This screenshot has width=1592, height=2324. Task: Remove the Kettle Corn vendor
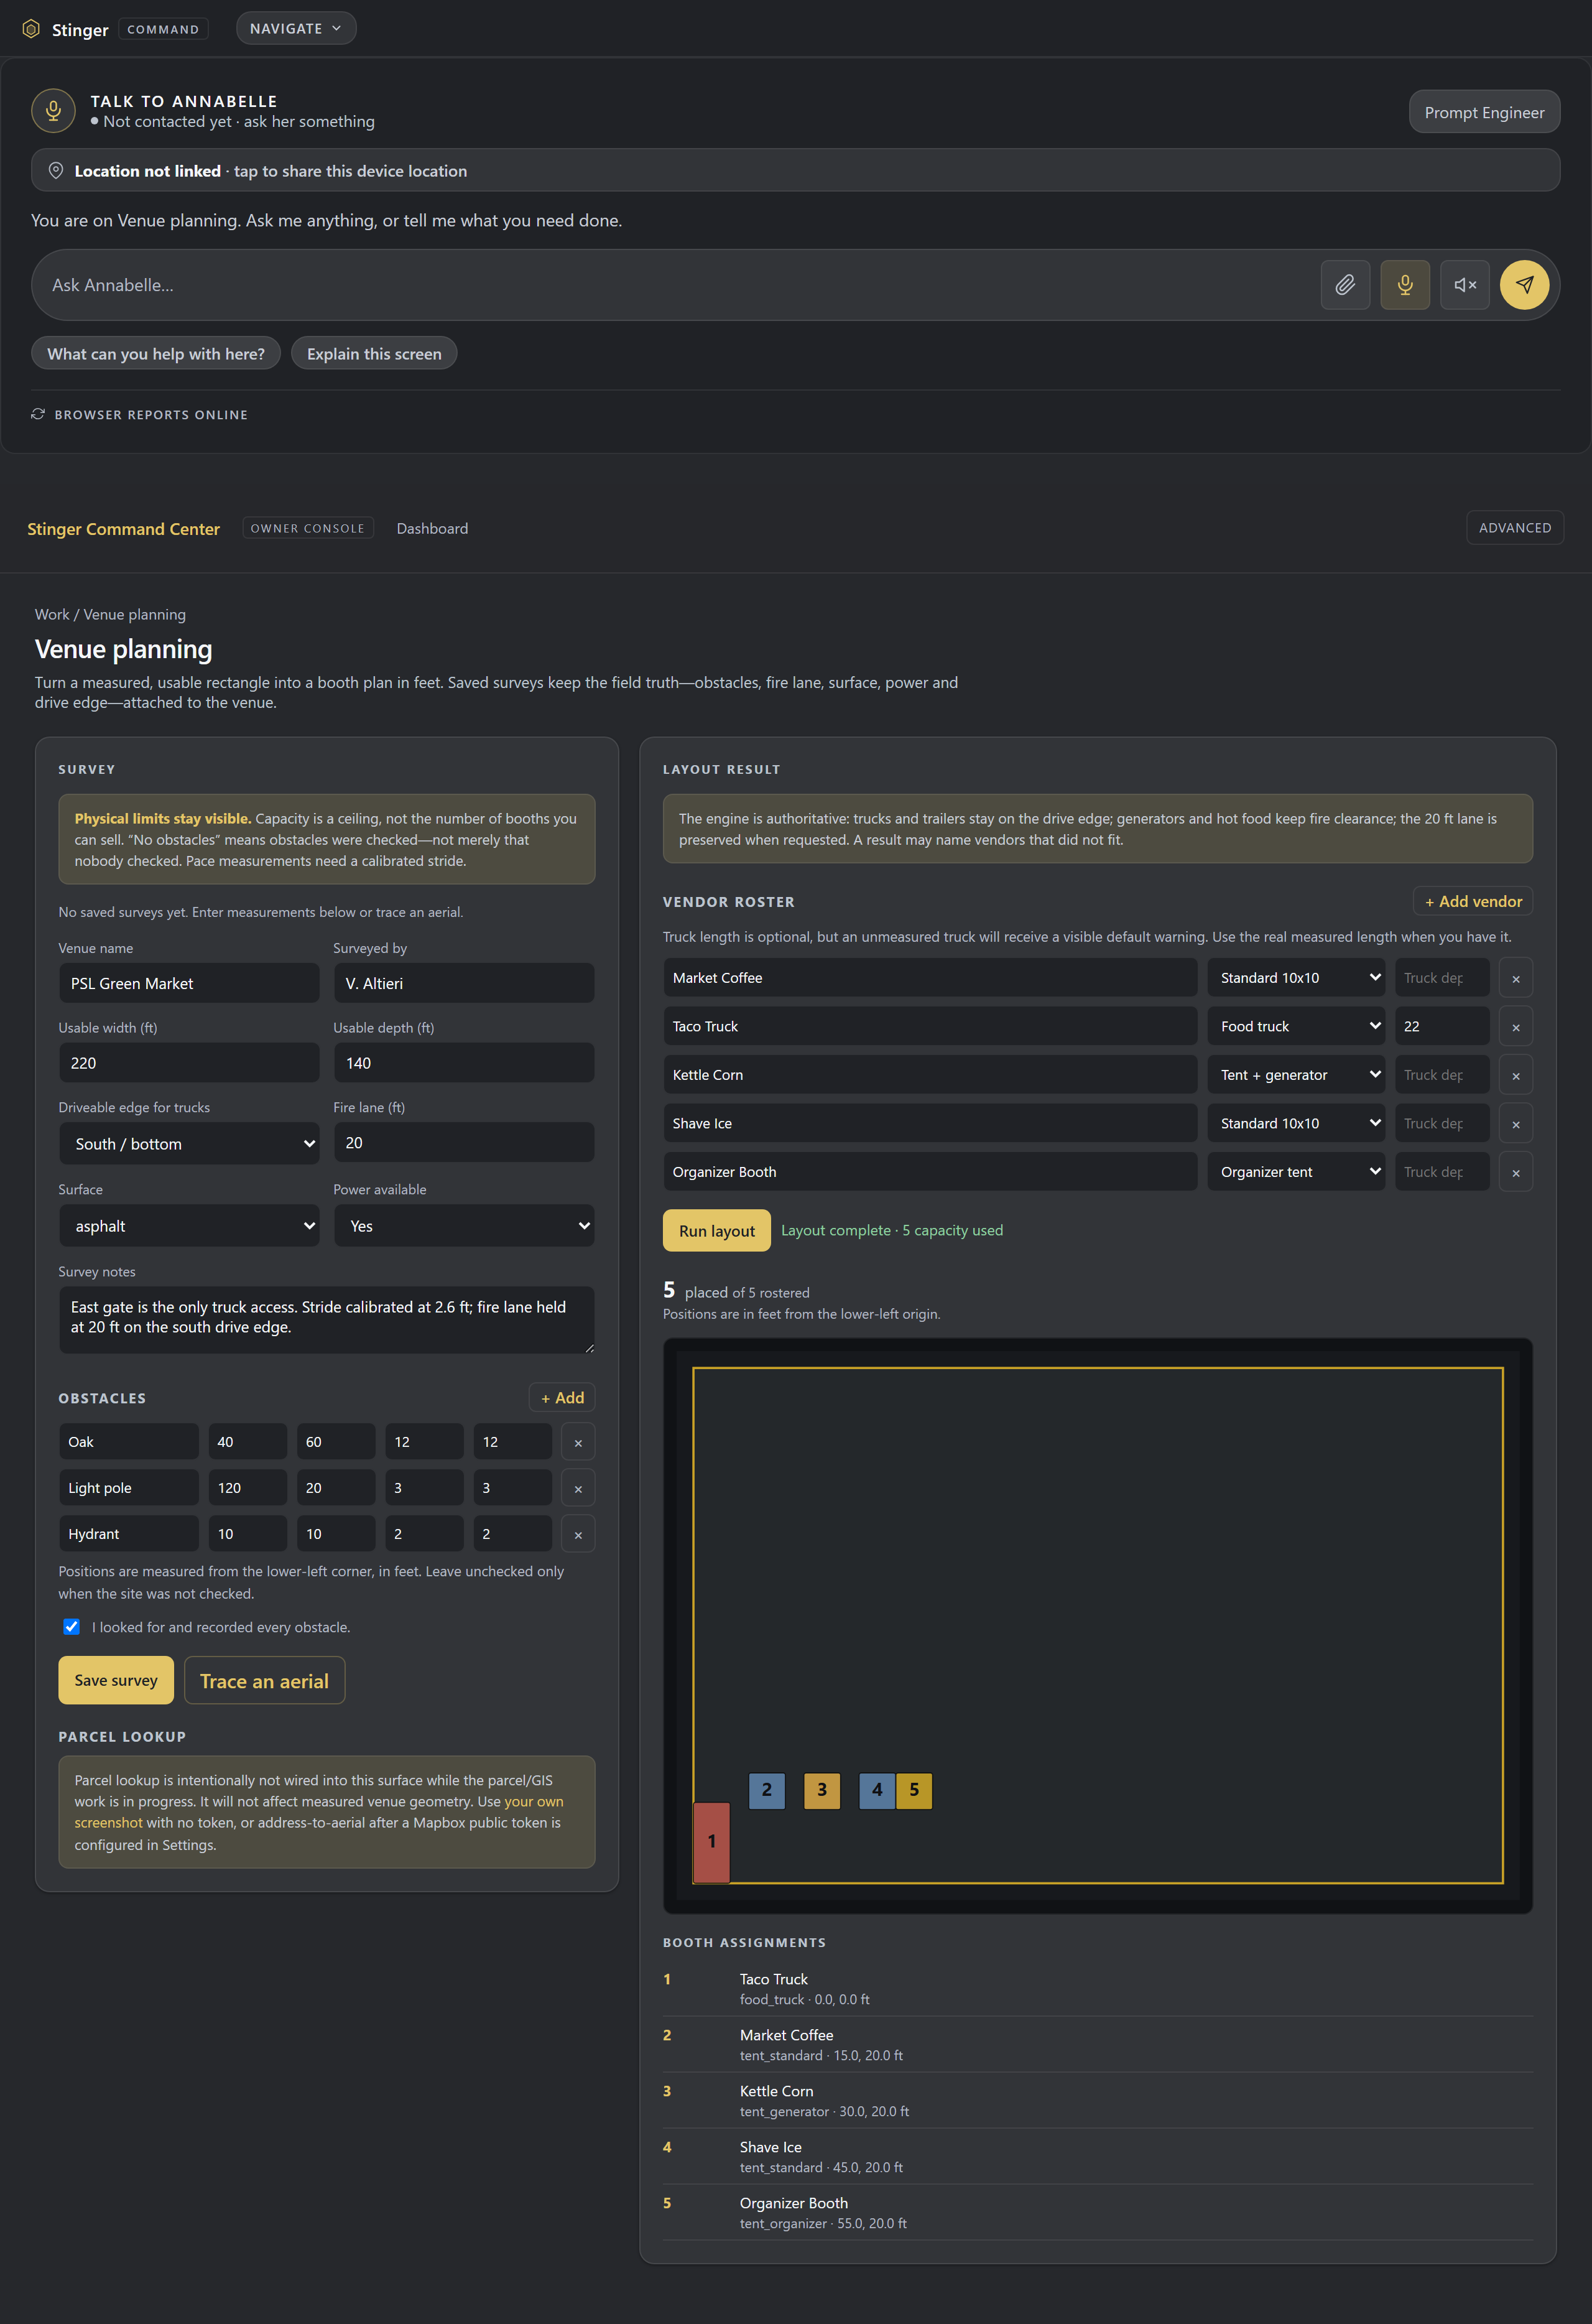tap(1516, 1075)
